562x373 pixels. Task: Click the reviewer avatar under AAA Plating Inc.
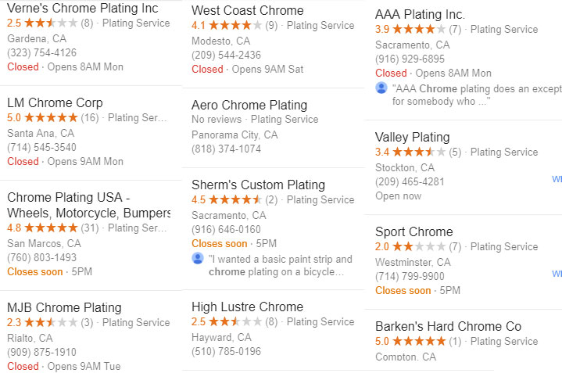click(x=381, y=88)
